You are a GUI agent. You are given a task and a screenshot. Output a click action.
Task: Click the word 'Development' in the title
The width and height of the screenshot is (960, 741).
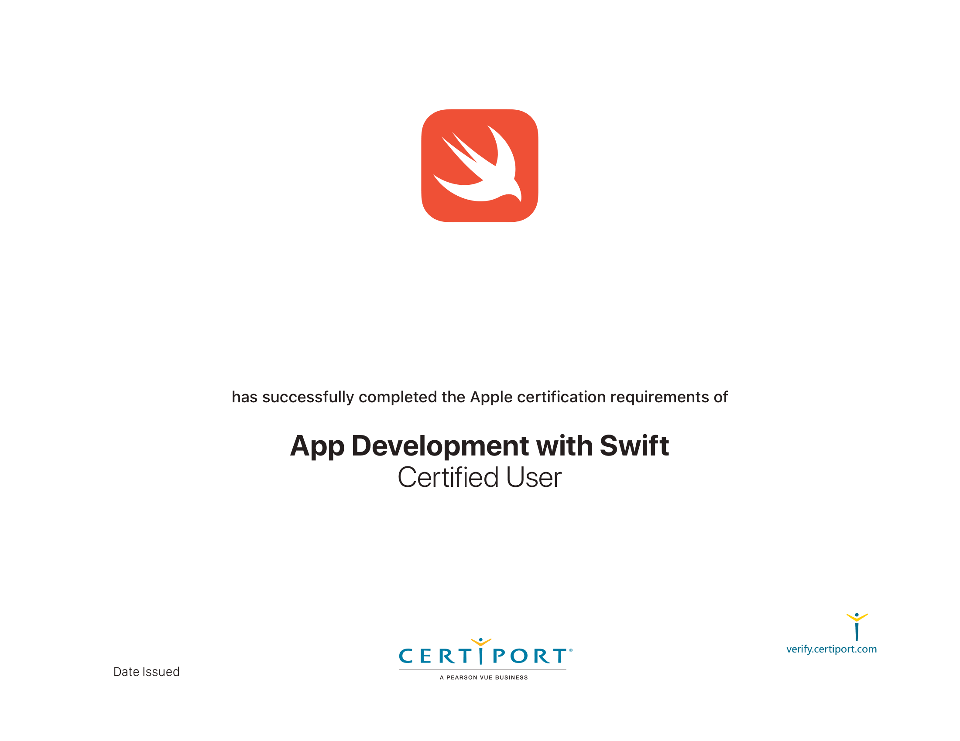(x=440, y=446)
